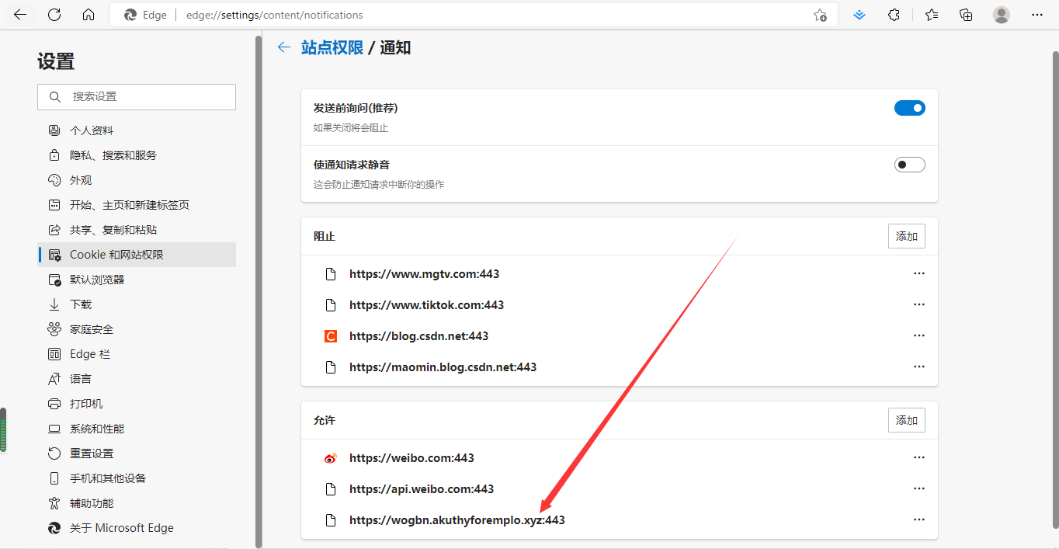Click the https://www.mgtv.com:443 entry

[424, 274]
